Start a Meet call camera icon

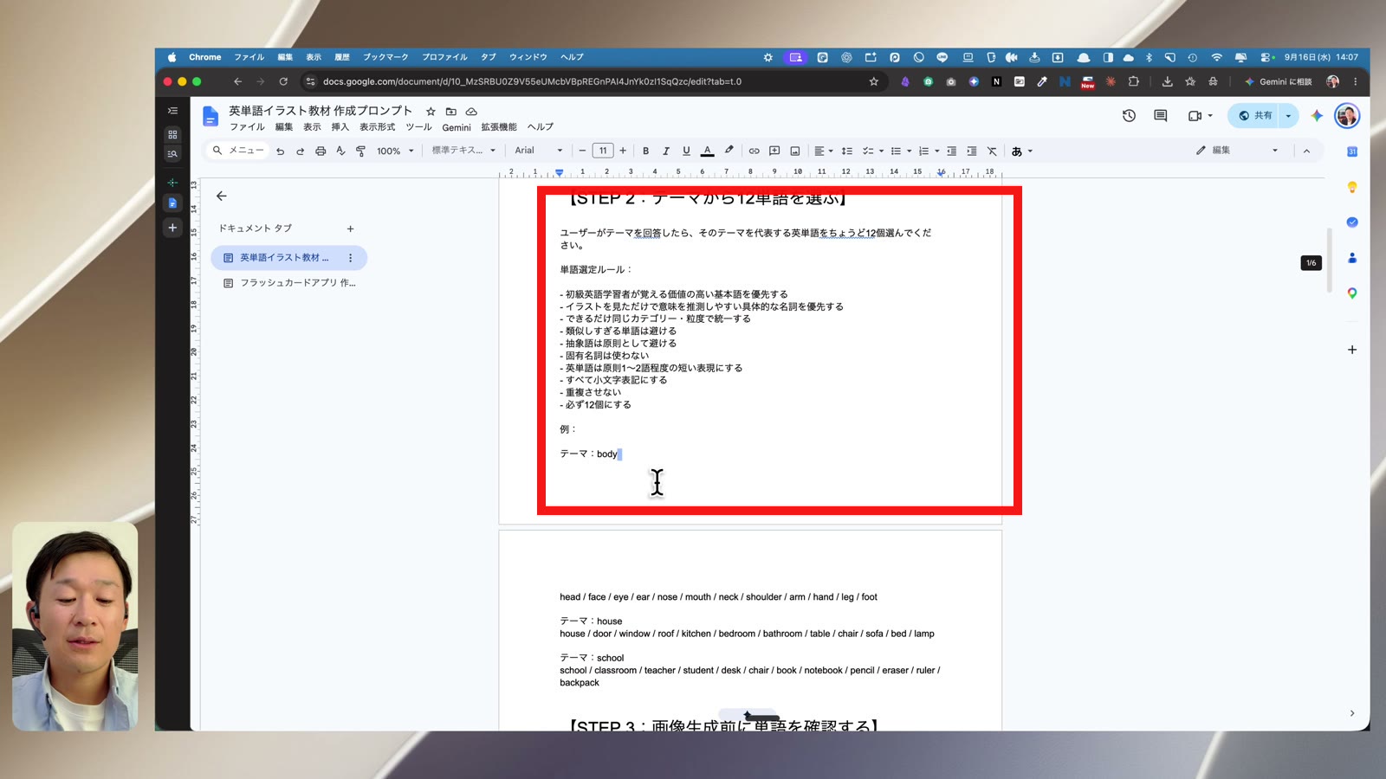[x=1195, y=115]
